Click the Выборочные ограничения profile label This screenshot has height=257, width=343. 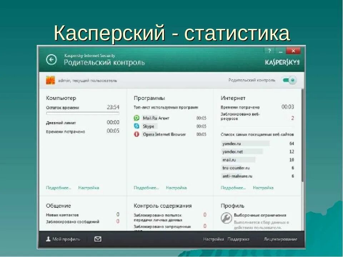click(260, 215)
